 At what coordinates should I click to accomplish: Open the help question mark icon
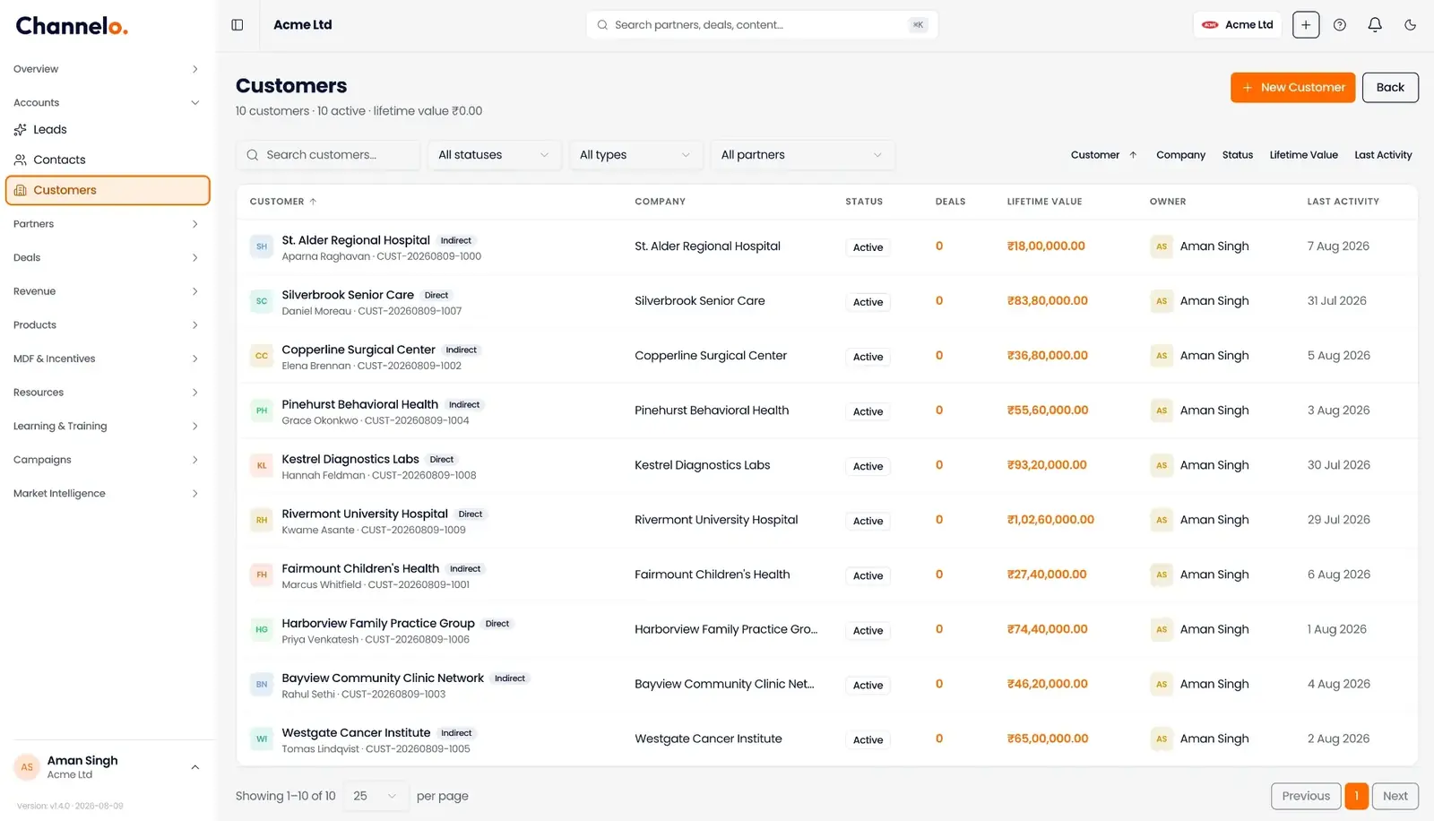pyautogui.click(x=1340, y=25)
